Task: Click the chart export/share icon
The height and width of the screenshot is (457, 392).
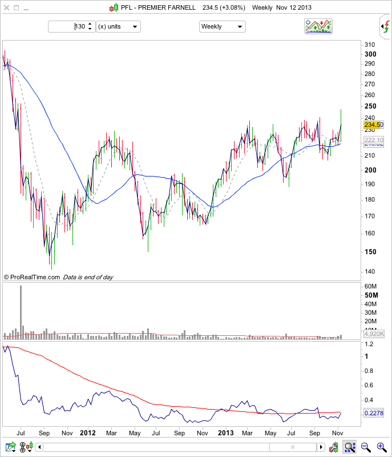Action: 11,447
